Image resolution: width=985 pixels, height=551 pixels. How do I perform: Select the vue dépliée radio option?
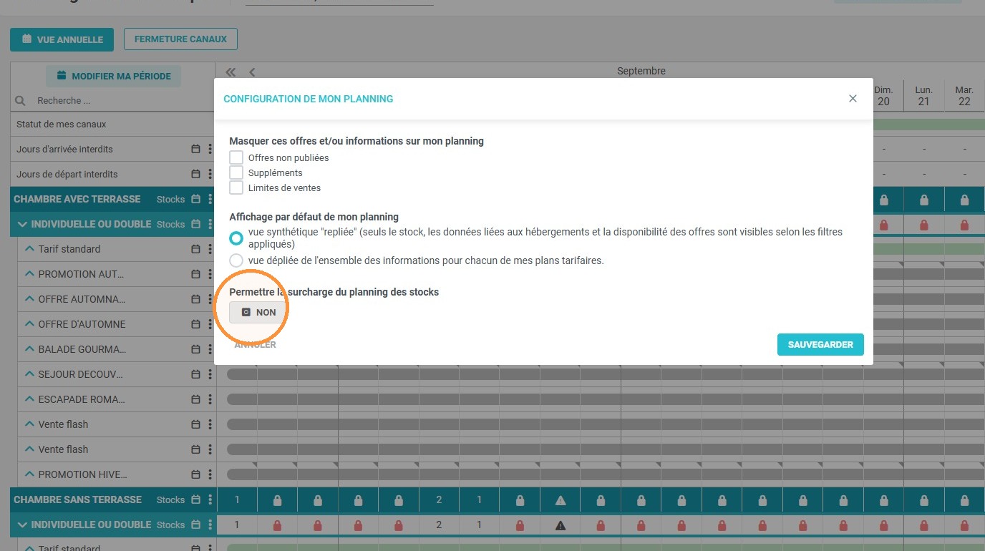click(x=236, y=260)
